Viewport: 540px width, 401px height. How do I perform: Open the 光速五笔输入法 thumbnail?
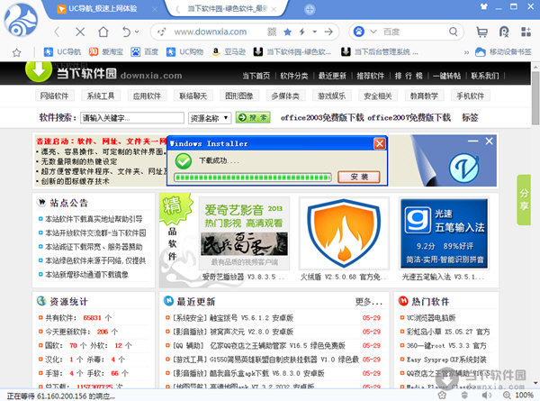444,232
